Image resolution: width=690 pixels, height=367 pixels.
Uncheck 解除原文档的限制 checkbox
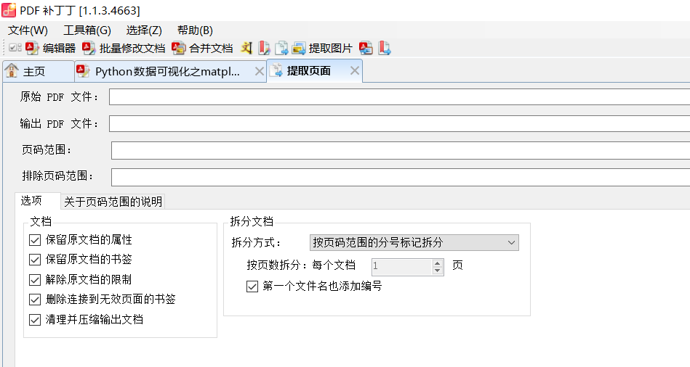pos(35,280)
